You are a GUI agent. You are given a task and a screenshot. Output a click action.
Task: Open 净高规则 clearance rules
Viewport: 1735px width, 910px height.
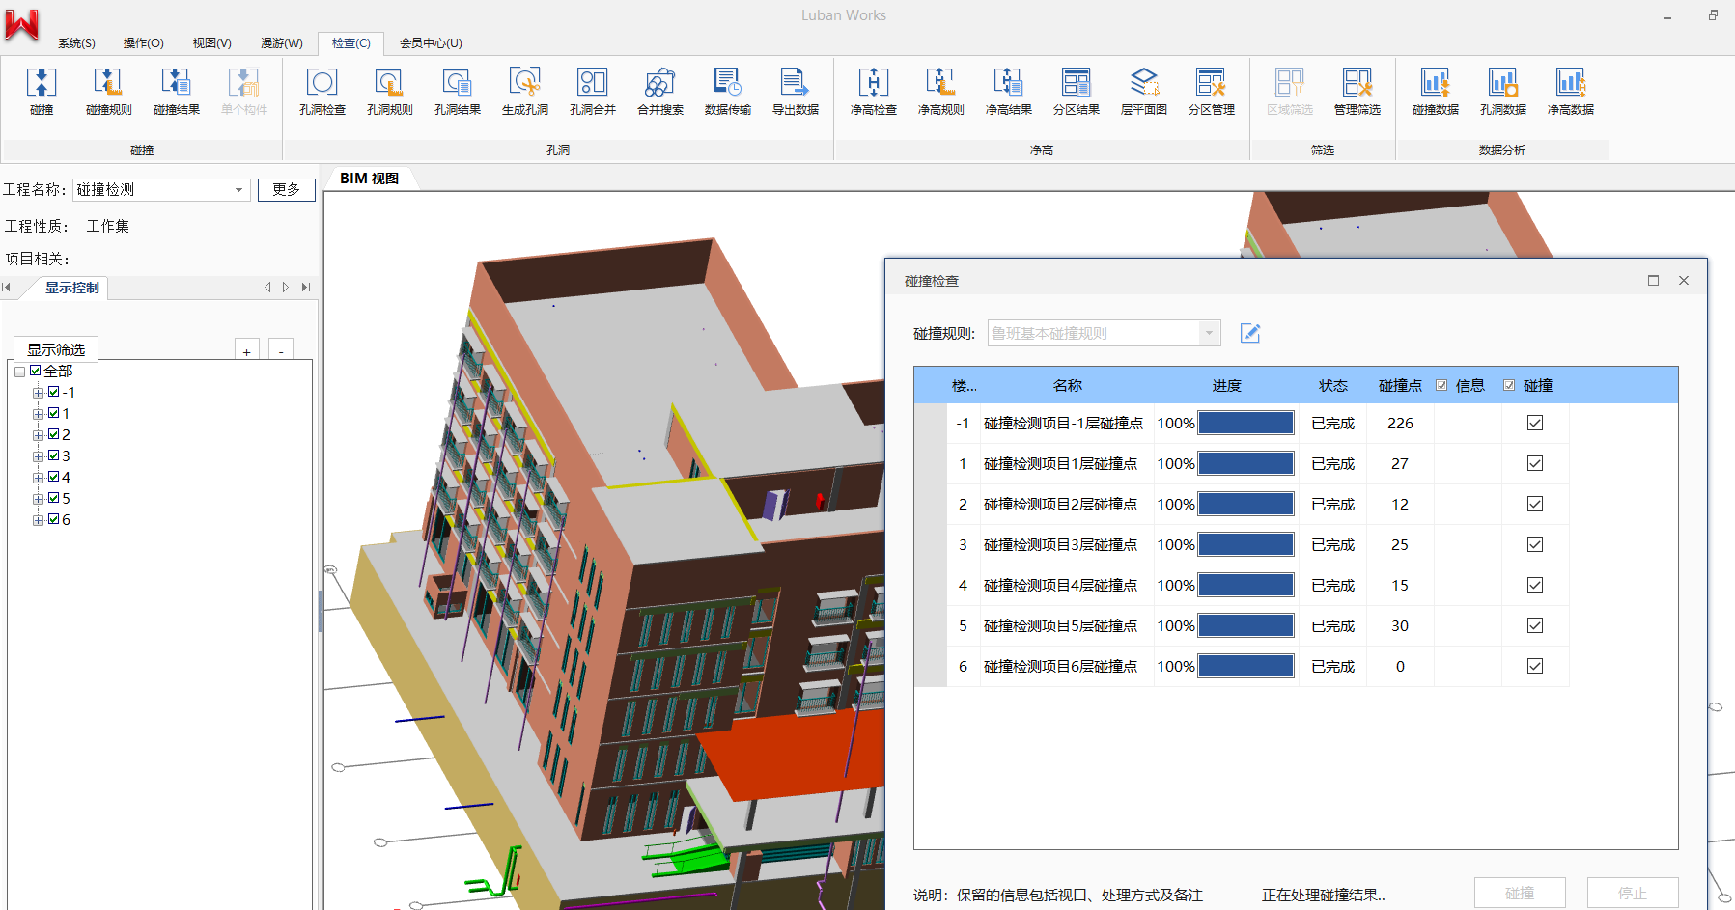941,92
